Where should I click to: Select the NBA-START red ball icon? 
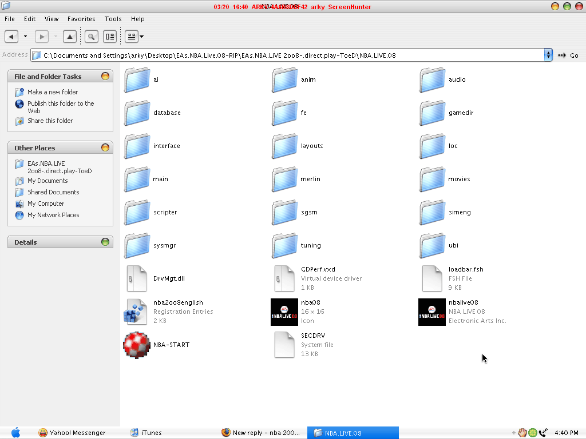point(137,345)
